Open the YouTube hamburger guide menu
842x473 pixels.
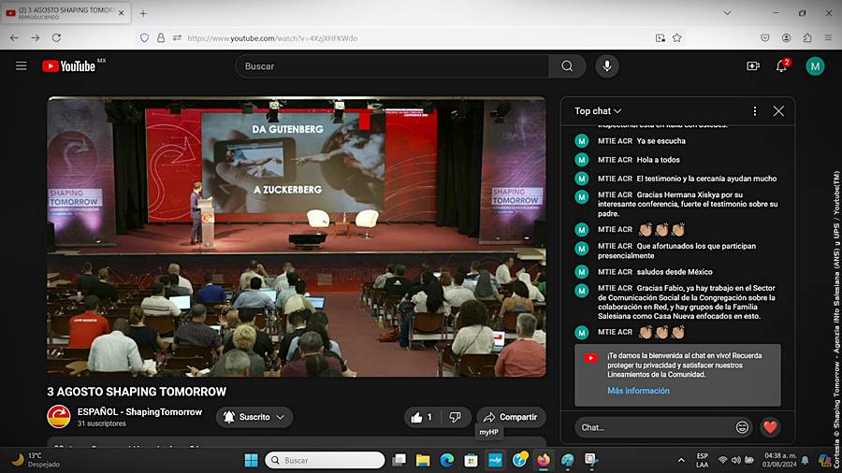(x=21, y=66)
